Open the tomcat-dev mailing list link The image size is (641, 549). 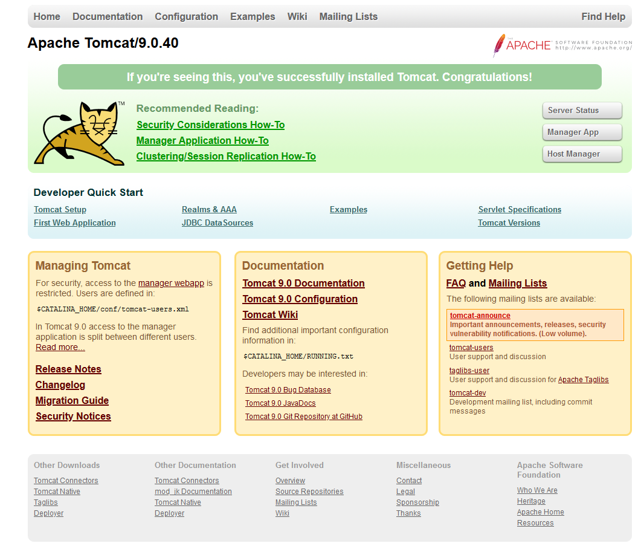[468, 393]
